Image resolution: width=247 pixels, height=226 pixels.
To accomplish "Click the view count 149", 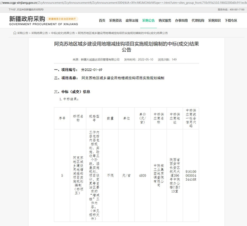I will (x=174, y=60).
